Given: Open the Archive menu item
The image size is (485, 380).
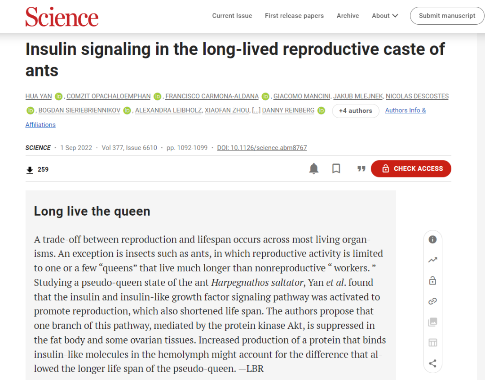Looking at the screenshot, I should [x=348, y=16].
